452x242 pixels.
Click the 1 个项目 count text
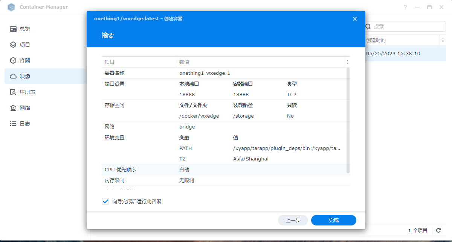coord(418,230)
